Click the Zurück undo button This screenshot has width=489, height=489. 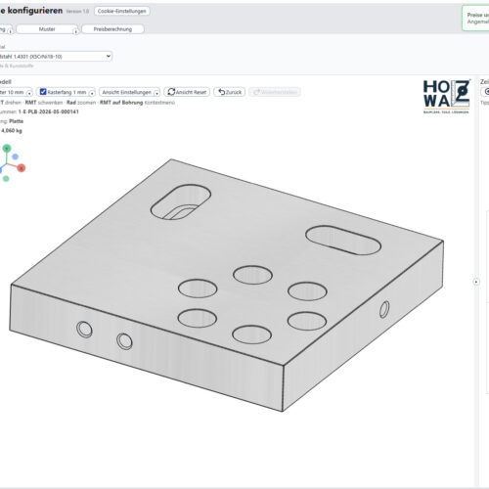click(230, 92)
